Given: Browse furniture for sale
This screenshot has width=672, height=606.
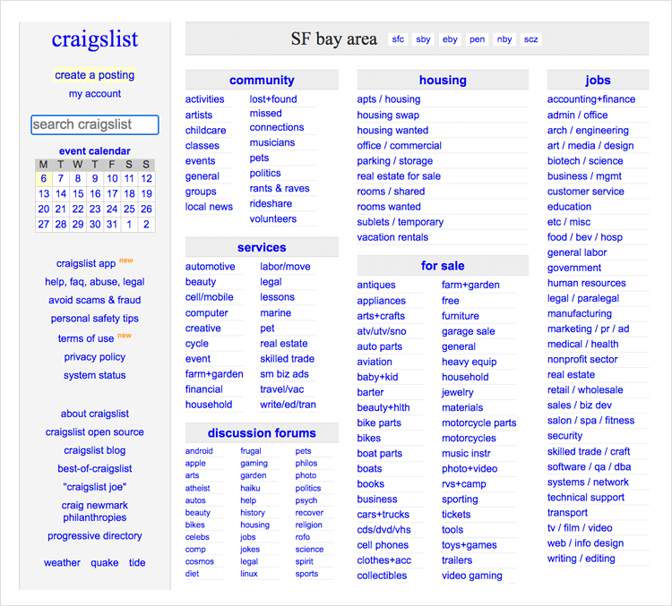Looking at the screenshot, I should 461,316.
